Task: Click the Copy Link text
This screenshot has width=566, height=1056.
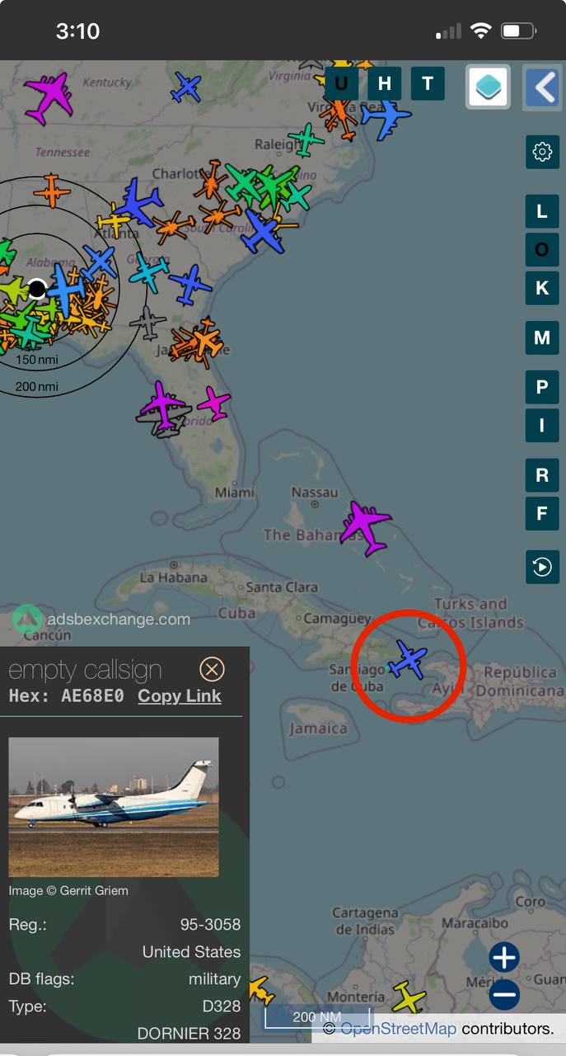Action: (x=180, y=696)
